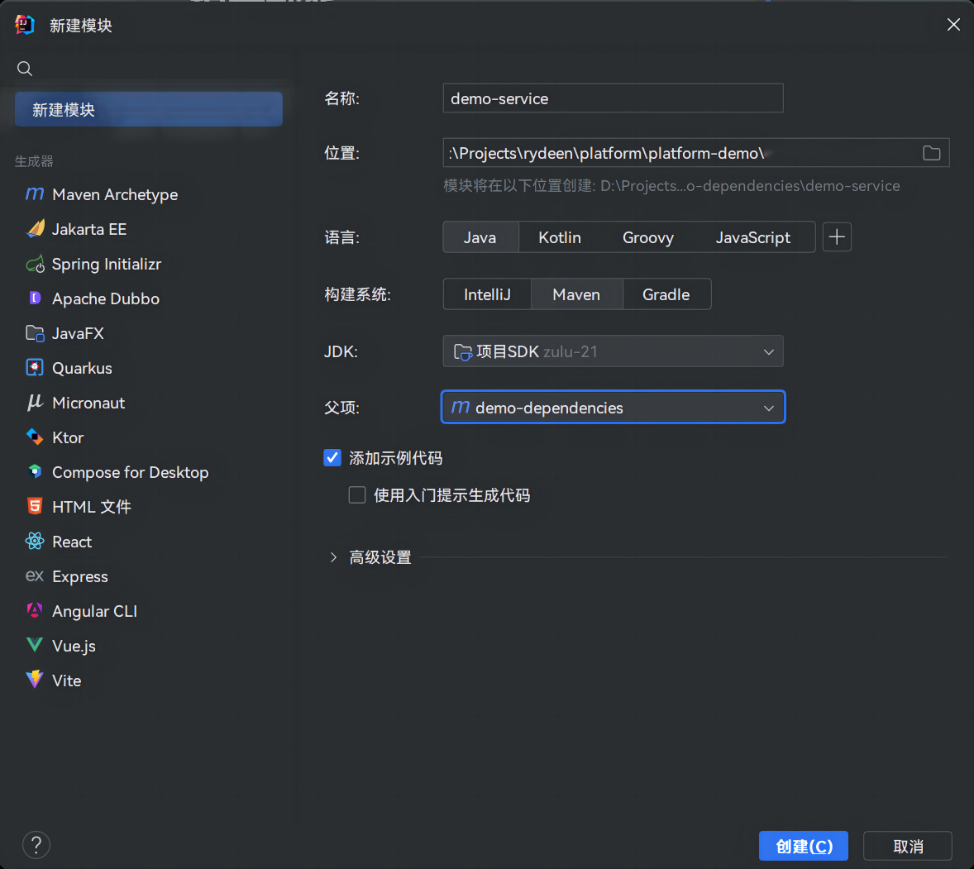Select the JavaFX folder icon
The width and height of the screenshot is (974, 869).
click(x=35, y=333)
